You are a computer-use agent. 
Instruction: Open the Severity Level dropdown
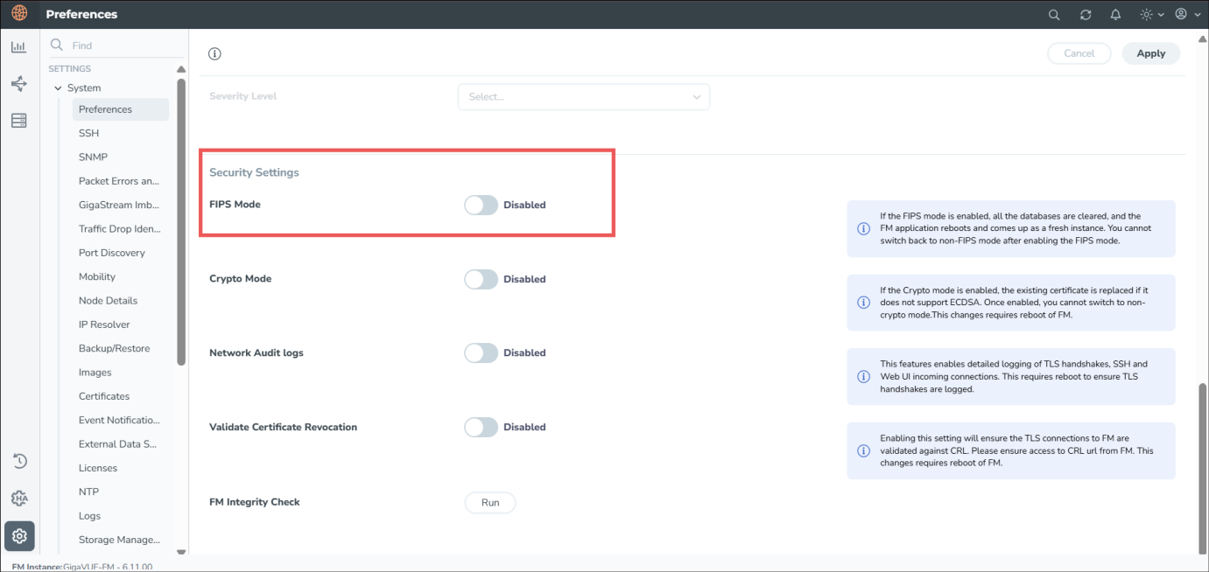click(x=583, y=97)
